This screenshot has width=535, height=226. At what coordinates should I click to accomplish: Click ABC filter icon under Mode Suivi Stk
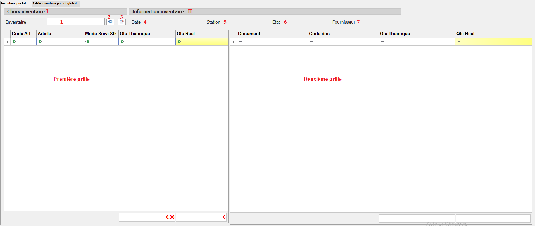click(x=87, y=42)
